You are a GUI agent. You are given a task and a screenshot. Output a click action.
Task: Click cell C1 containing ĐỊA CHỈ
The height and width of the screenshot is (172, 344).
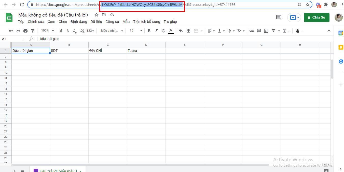click(107, 51)
